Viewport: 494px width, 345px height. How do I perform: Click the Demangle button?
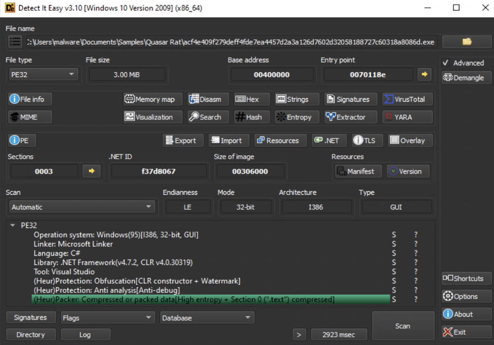click(x=467, y=77)
